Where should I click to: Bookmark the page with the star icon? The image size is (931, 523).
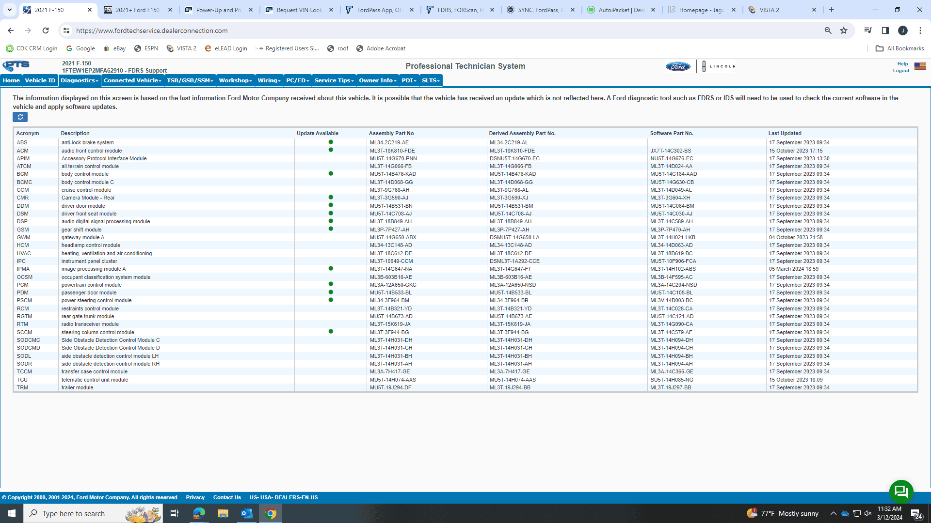[x=844, y=30]
